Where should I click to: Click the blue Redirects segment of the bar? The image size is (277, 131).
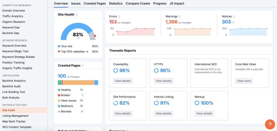[x=96, y=82]
